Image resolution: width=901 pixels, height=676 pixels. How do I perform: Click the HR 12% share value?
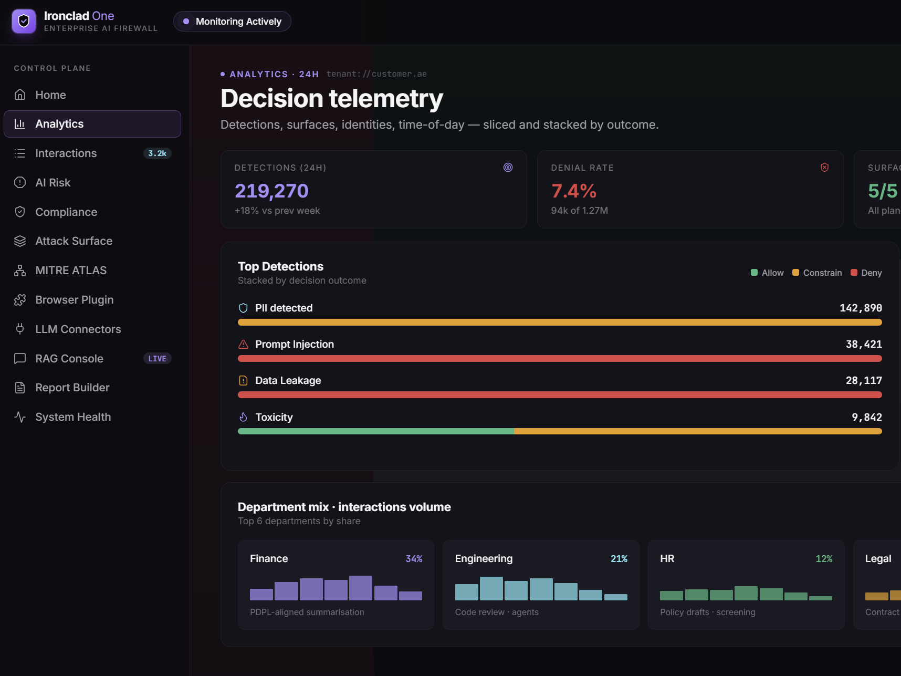click(824, 559)
